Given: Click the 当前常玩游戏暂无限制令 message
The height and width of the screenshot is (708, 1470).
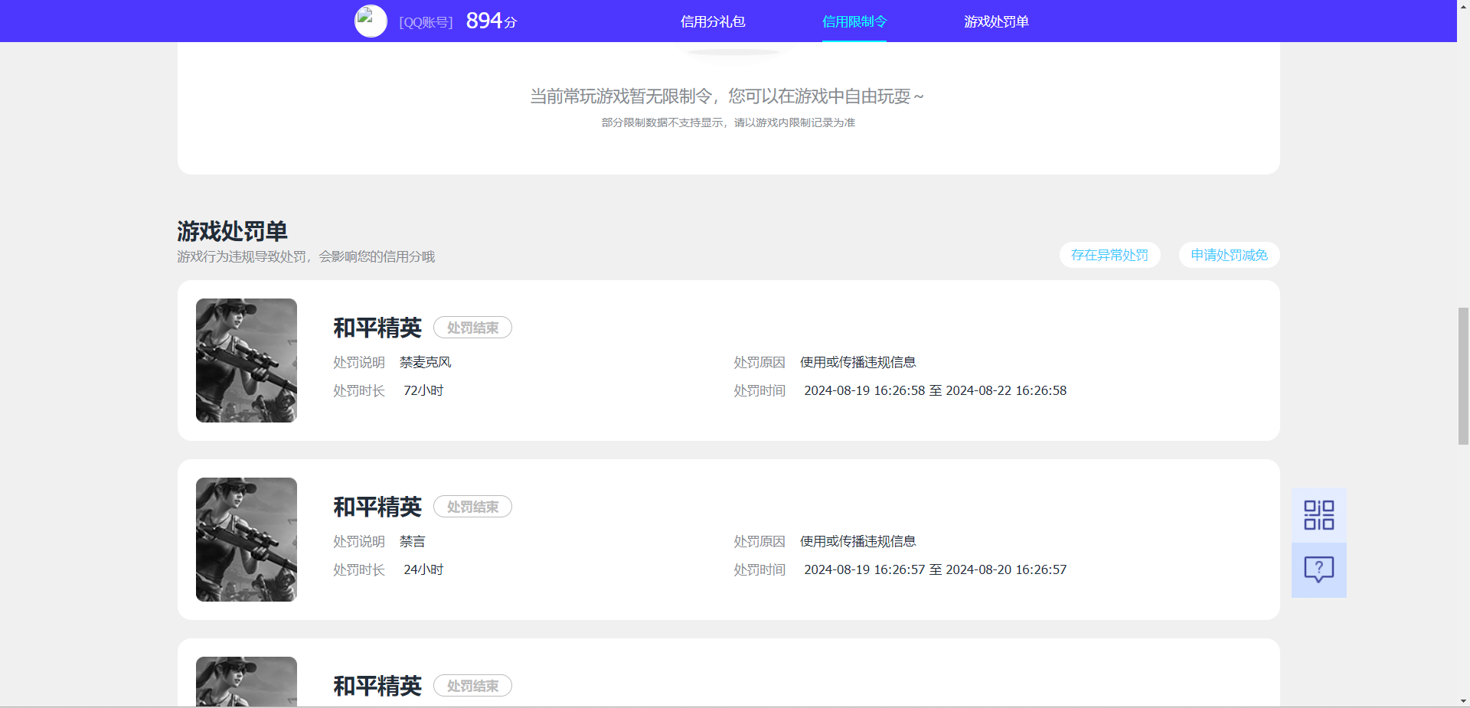Looking at the screenshot, I should coord(728,96).
